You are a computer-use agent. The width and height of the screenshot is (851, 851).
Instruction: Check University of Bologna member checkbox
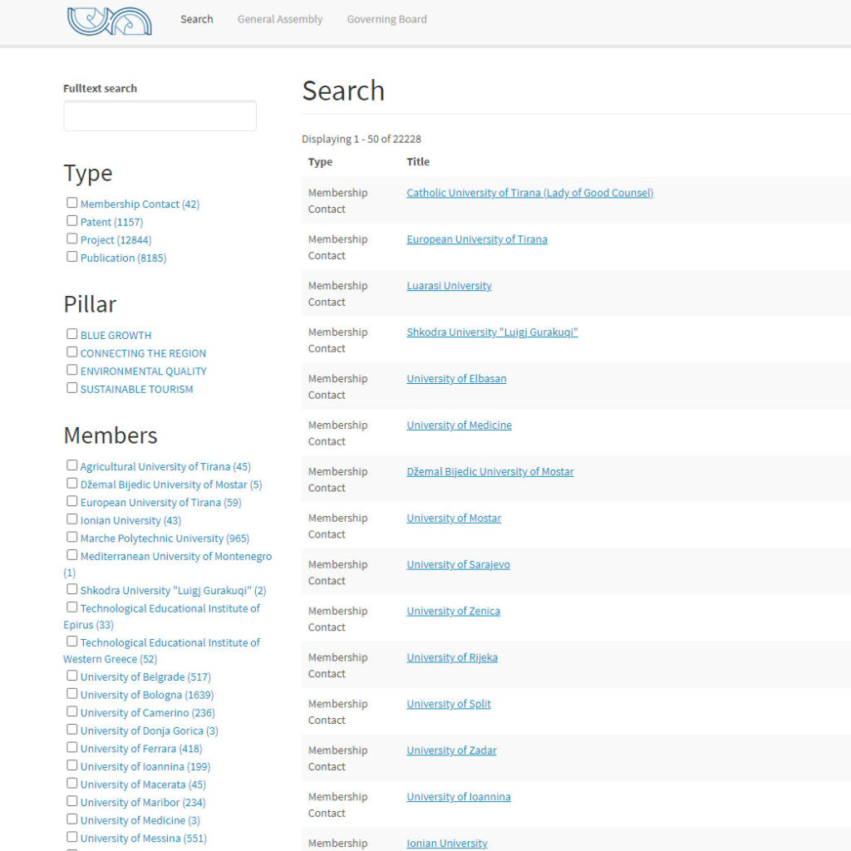71,693
